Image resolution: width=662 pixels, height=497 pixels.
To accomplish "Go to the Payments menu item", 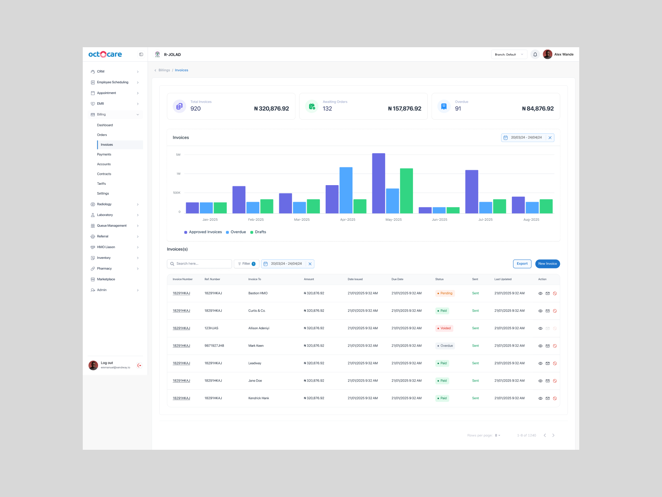I will 104,154.
